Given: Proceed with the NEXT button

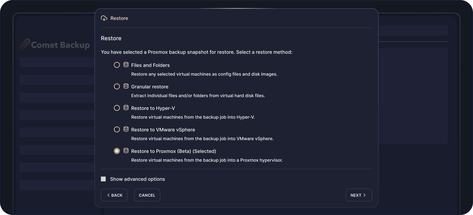Looking at the screenshot, I should pyautogui.click(x=359, y=195).
